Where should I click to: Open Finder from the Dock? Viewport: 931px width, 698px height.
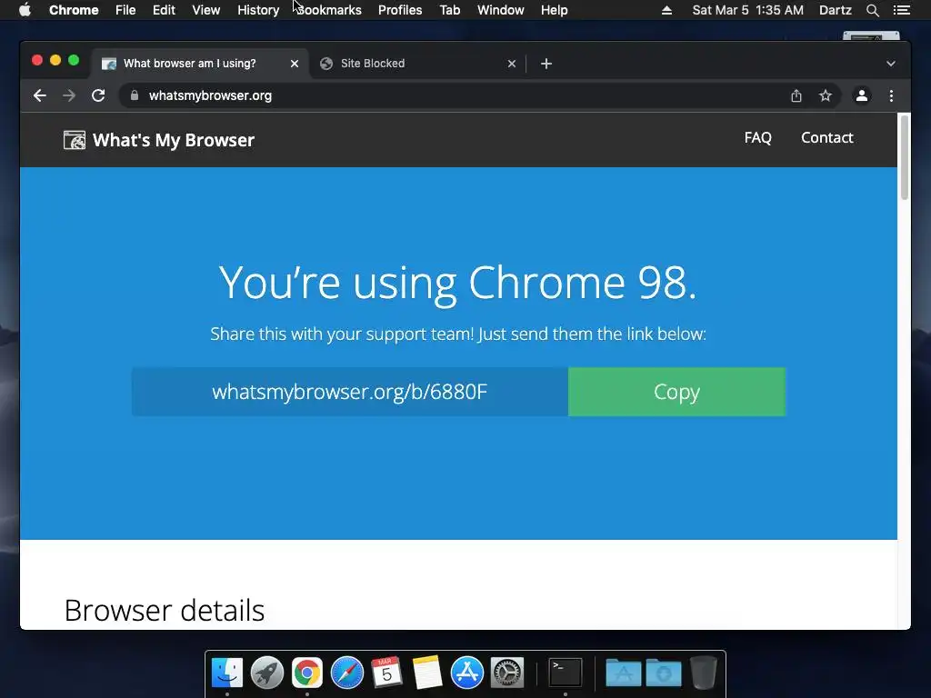click(227, 673)
